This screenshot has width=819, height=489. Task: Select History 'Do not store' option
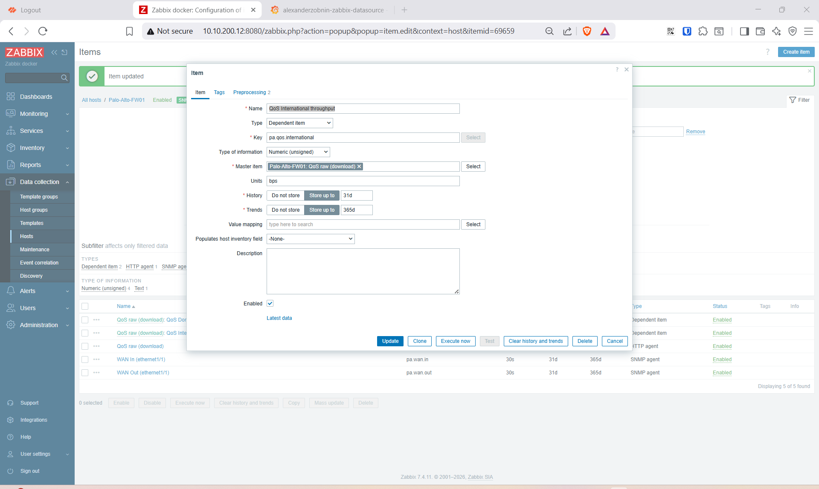click(x=286, y=196)
